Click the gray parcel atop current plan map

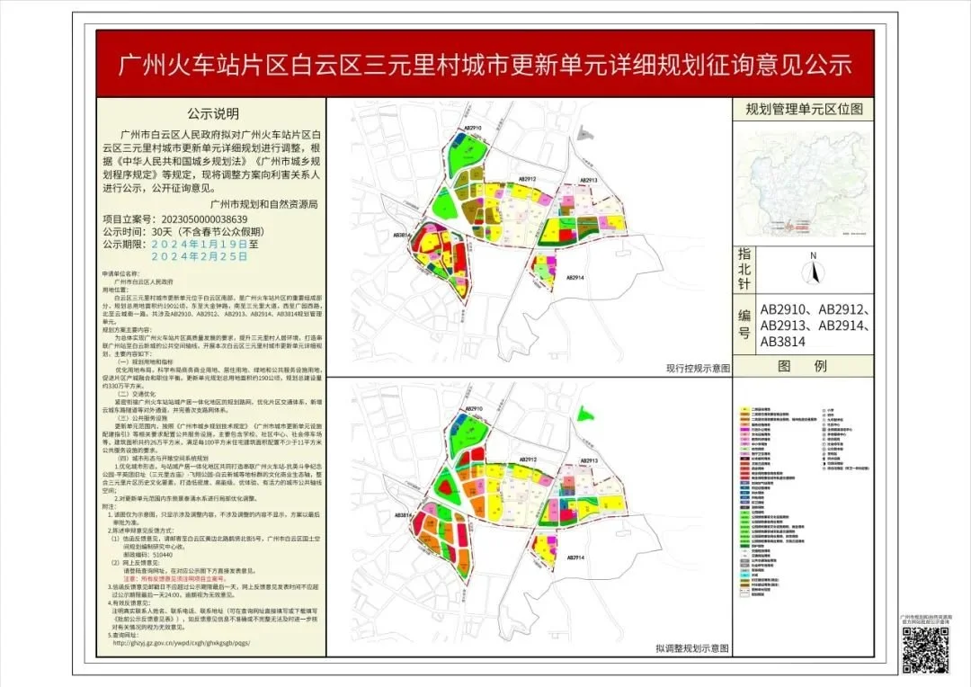585,132
